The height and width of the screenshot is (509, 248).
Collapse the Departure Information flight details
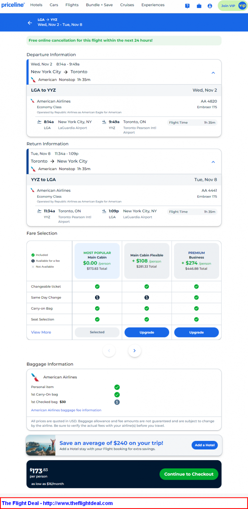pos(213,73)
